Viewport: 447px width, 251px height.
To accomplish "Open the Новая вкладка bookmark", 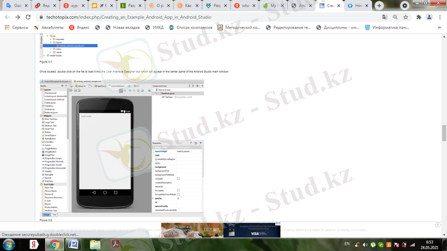I will coord(122,27).
